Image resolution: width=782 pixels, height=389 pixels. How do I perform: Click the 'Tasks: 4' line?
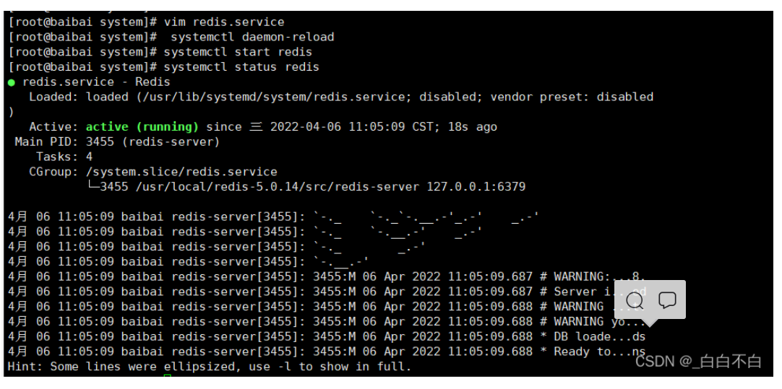[64, 157]
